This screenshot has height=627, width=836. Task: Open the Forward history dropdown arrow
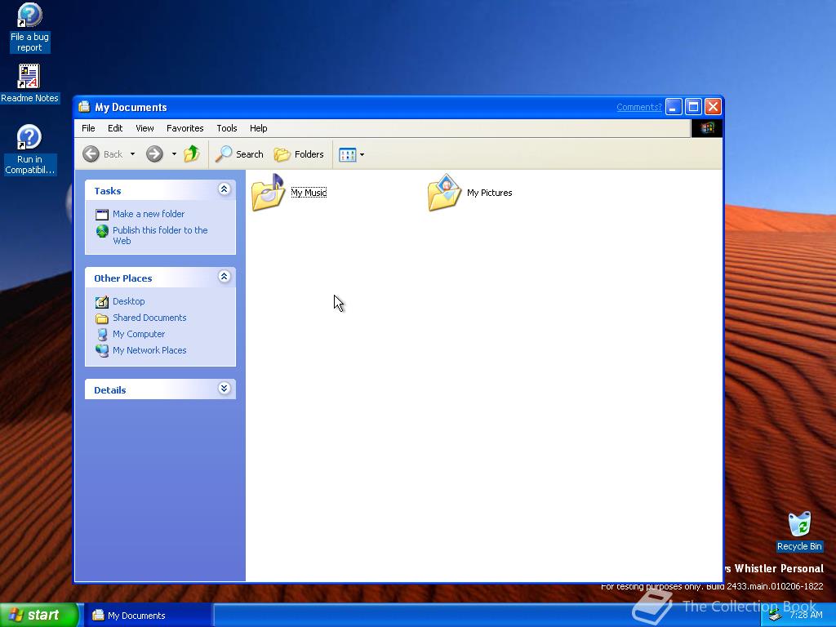tap(174, 154)
